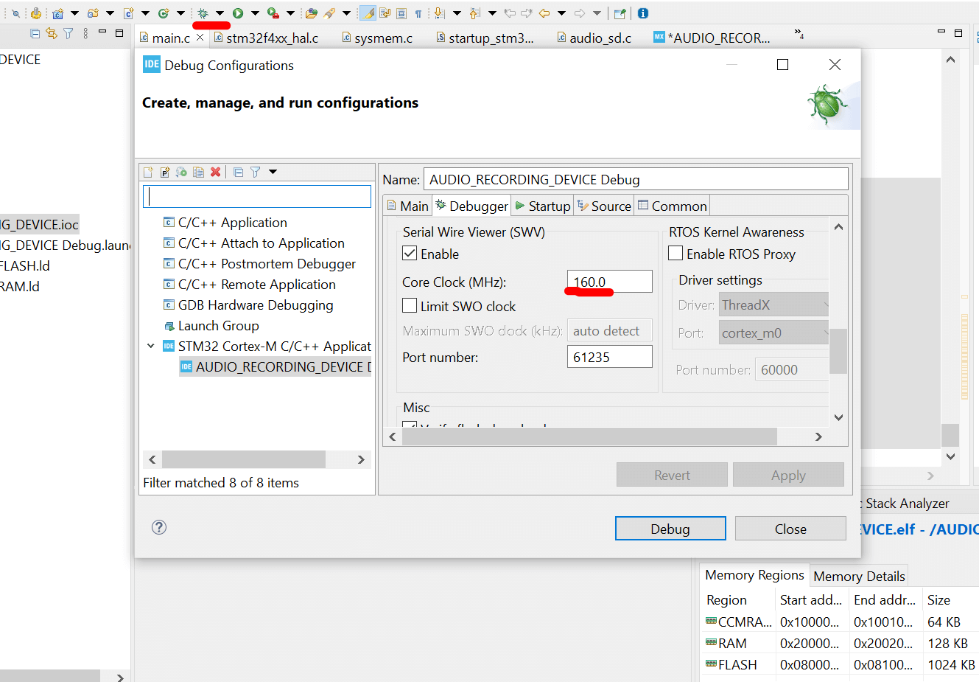
Task: Click inside the Core Clock MHz field
Action: [608, 281]
